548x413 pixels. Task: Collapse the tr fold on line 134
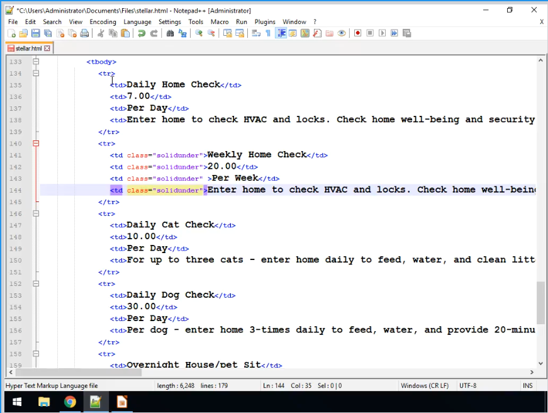(x=36, y=73)
